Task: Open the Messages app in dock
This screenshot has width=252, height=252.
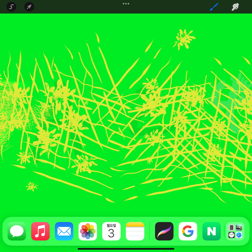Action: point(17,231)
